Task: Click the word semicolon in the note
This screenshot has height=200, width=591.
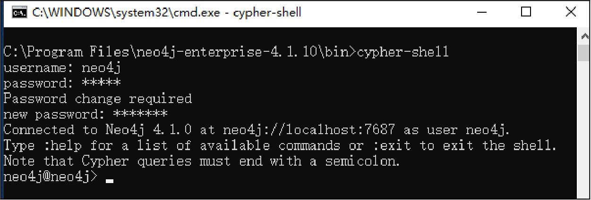Action: click(x=362, y=161)
